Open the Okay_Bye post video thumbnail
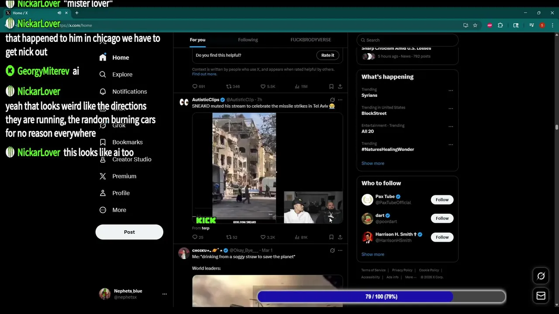559x314 pixels. click(x=267, y=290)
